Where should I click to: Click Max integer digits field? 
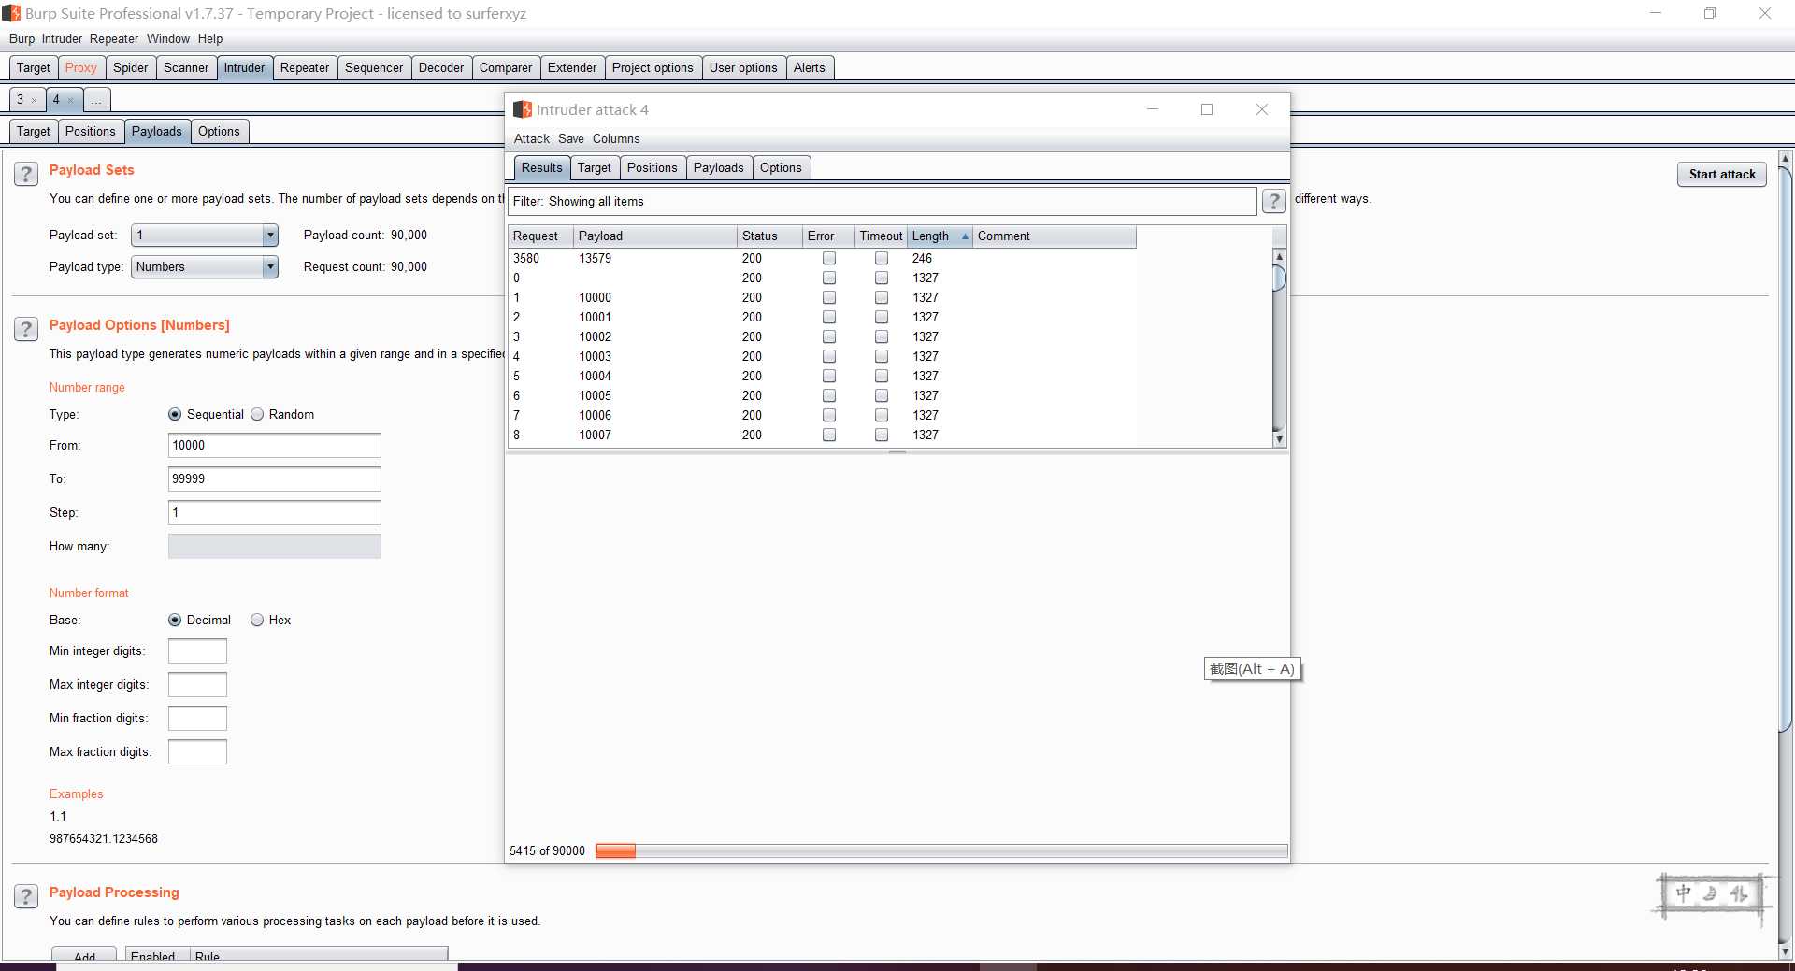coord(197,685)
